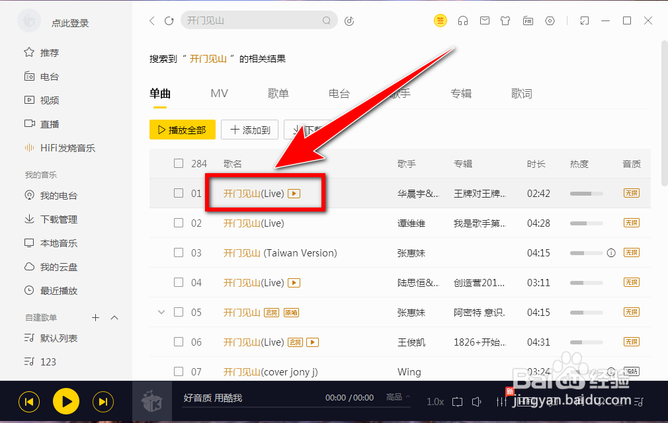Viewport: 668px width, 423px height.
Task: Tick the select-all checkbox in header
Action: pos(179,163)
